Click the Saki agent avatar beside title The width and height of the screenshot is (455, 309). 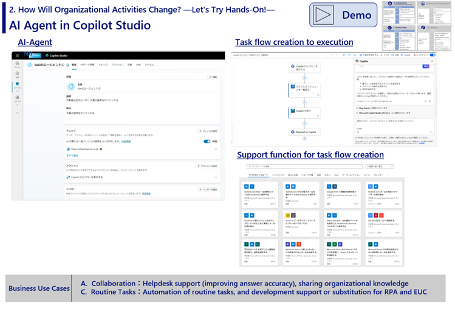point(30,65)
